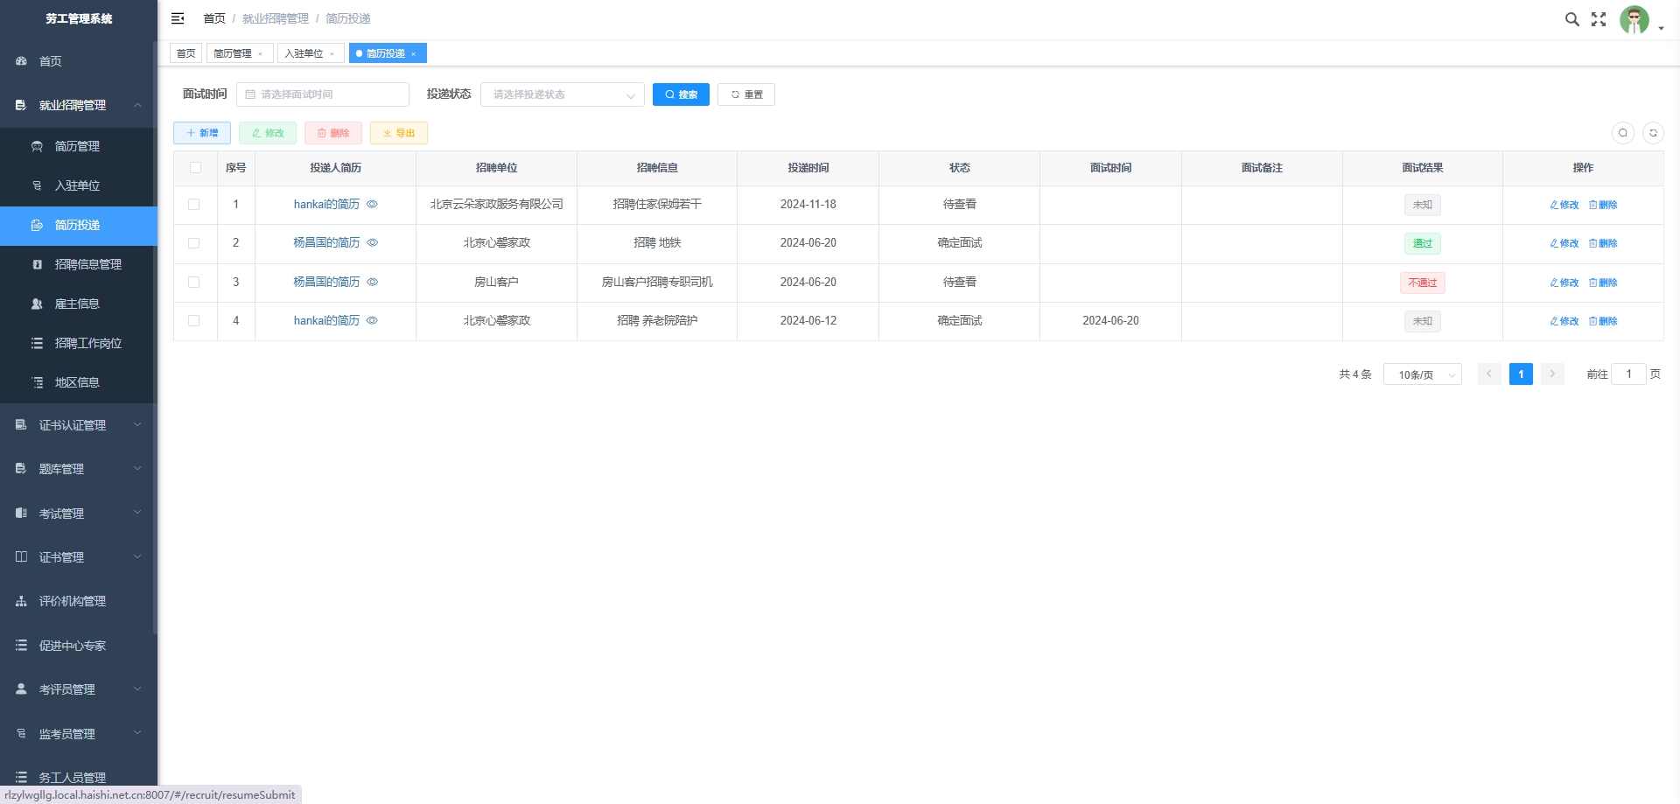Image resolution: width=1680 pixels, height=804 pixels.
Task: Expand 考评员管理 sidebar menu
Action: pos(79,689)
